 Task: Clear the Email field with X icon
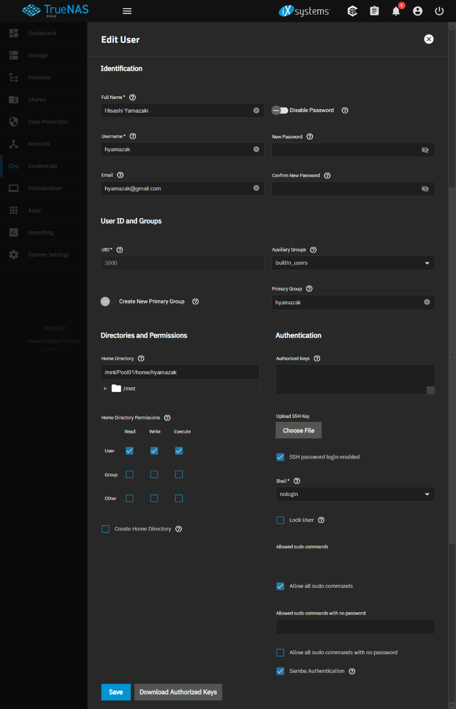[x=256, y=188]
